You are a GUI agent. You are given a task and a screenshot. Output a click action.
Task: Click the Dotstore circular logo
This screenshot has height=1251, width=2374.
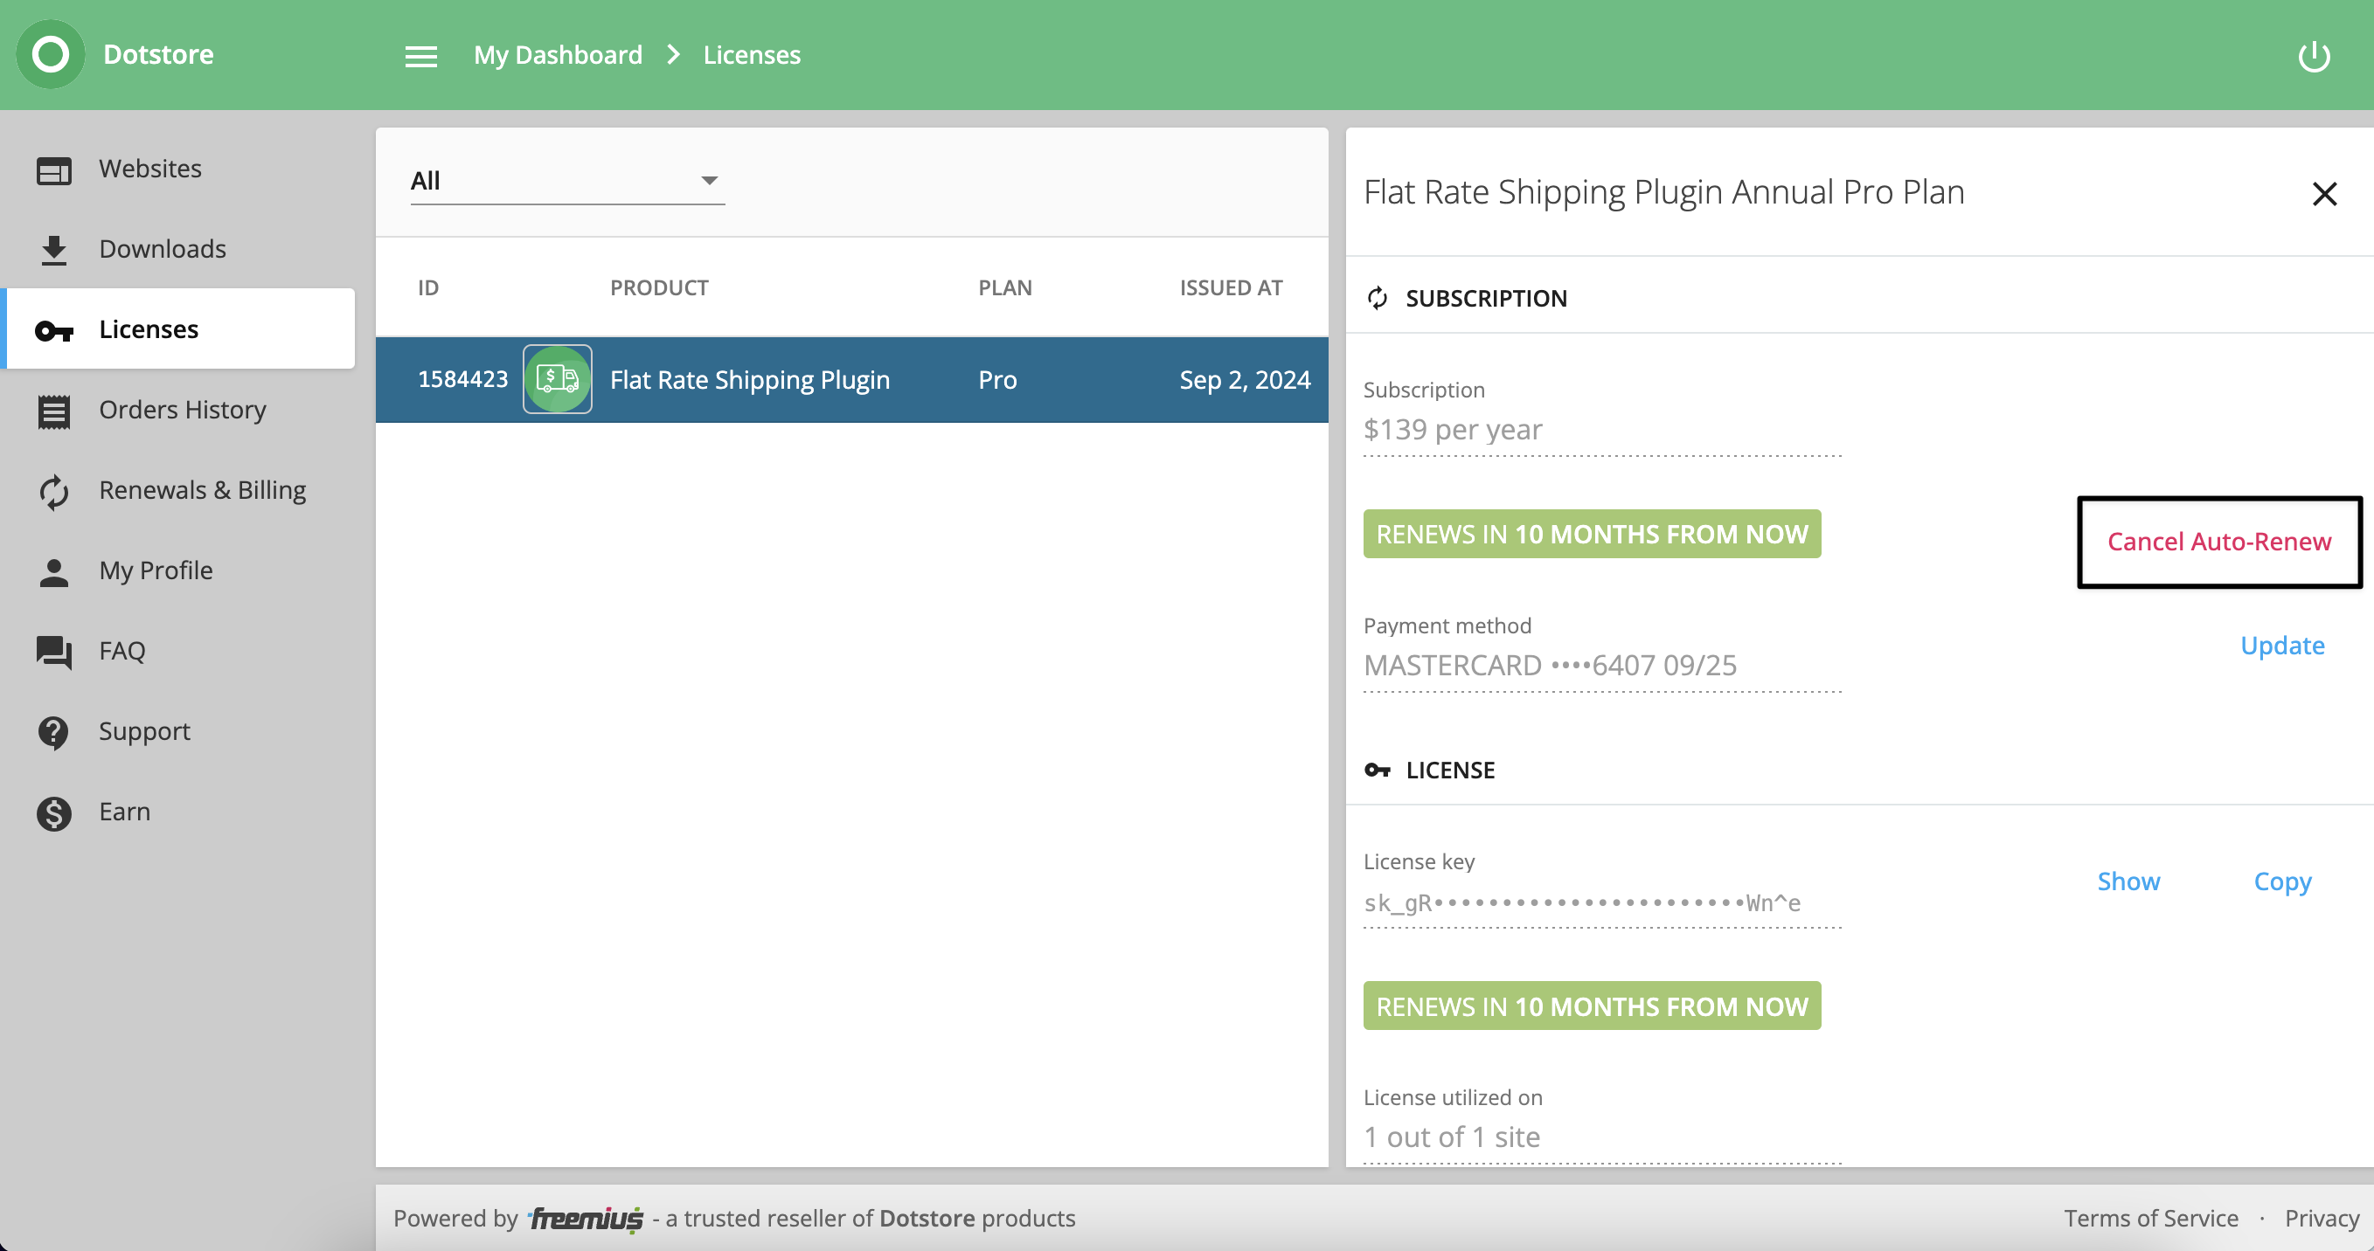pyautogui.click(x=51, y=54)
